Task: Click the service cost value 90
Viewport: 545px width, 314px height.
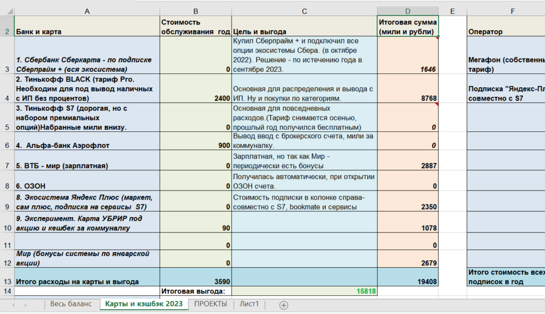Action: coord(196,222)
